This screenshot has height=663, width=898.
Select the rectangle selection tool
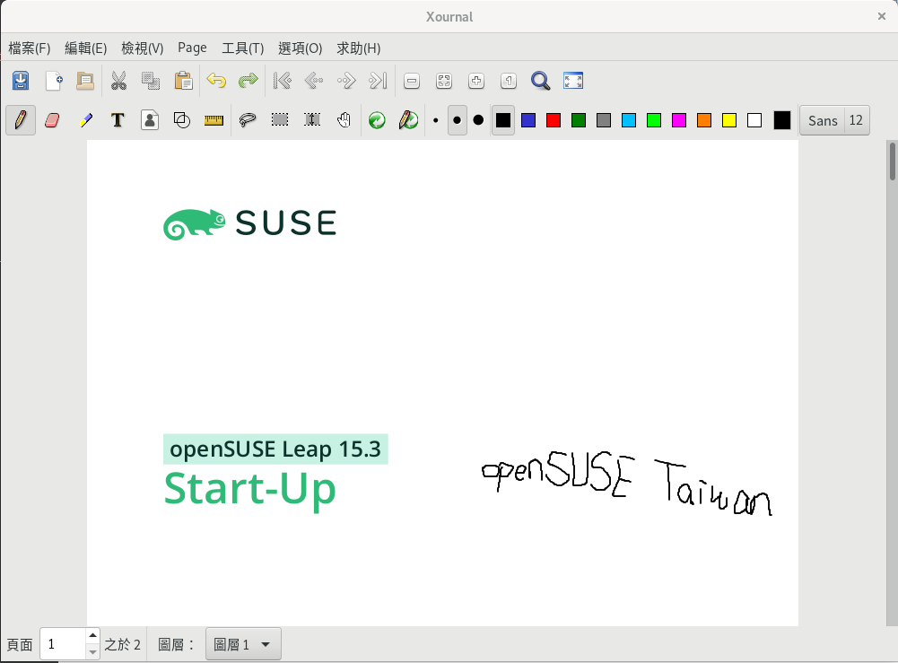[x=280, y=120]
